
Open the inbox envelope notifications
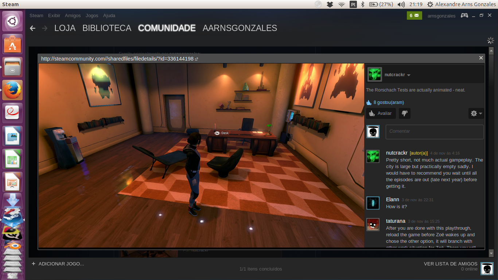414,15
